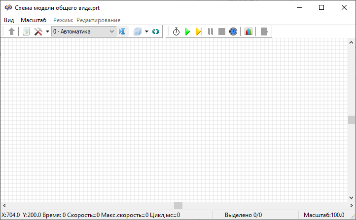Screen dimensions: 356x220
Task: Open the Вид menu
Action: click(9, 20)
